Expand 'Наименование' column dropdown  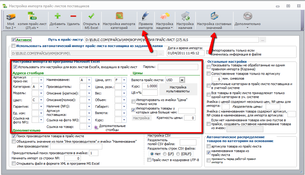[89, 80]
